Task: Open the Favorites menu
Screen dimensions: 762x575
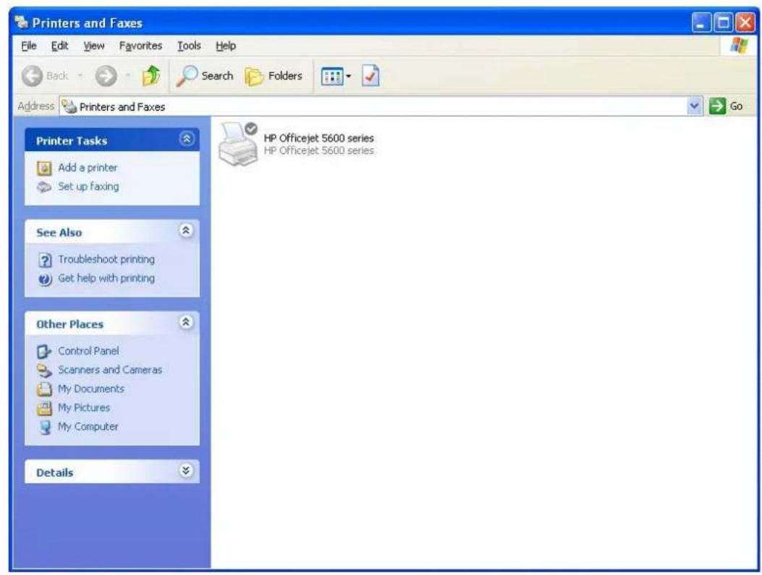Action: pyautogui.click(x=141, y=46)
